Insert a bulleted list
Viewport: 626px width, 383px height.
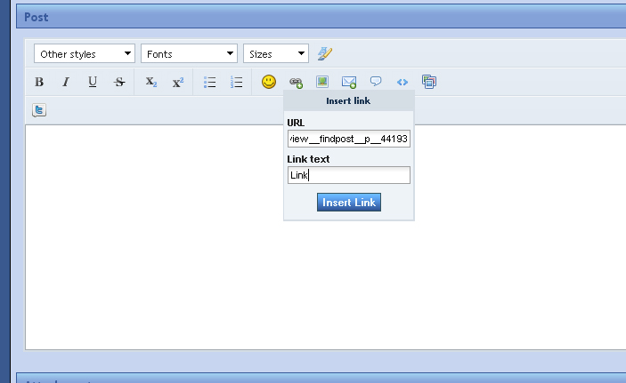pyautogui.click(x=209, y=82)
